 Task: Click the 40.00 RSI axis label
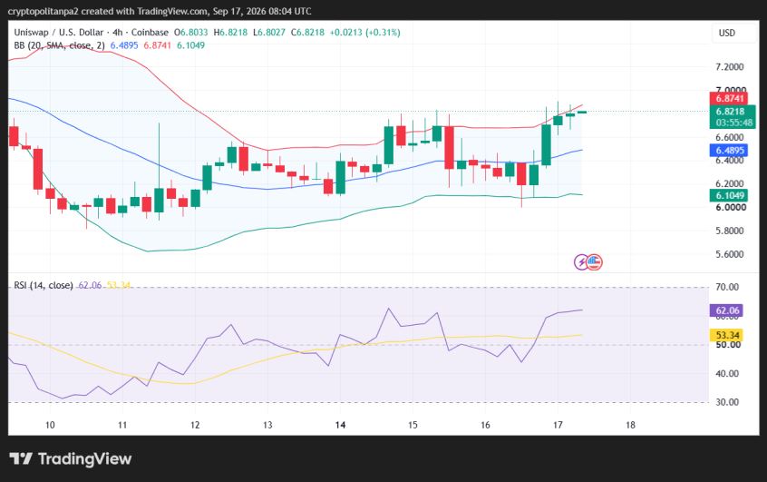[x=727, y=373]
